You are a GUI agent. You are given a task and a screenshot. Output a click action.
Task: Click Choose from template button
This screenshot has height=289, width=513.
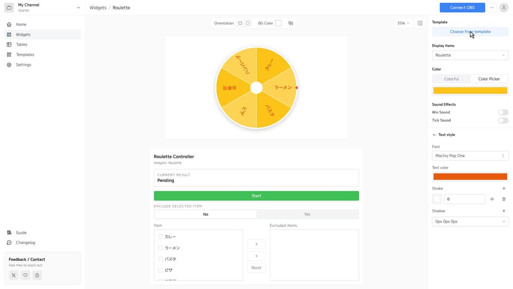pyautogui.click(x=470, y=32)
